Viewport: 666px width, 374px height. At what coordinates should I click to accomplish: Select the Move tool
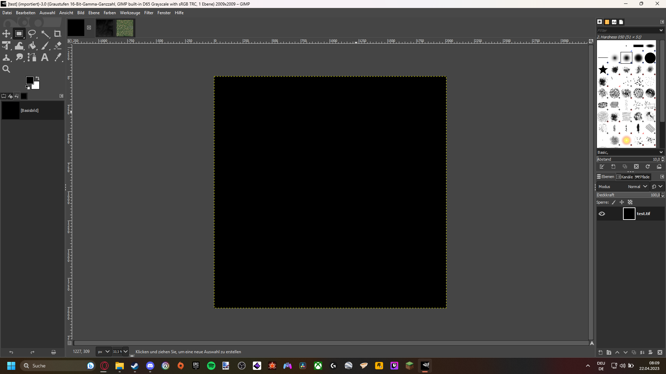click(6, 34)
